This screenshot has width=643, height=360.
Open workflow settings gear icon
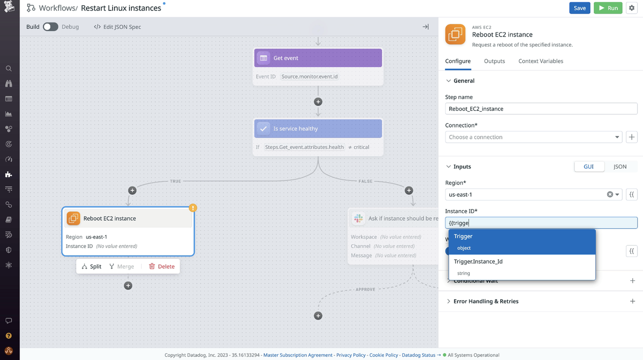pos(631,8)
